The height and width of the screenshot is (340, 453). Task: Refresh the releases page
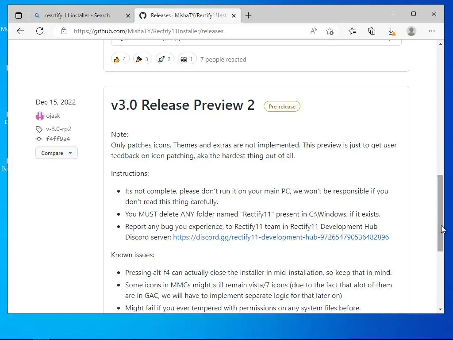point(40,31)
